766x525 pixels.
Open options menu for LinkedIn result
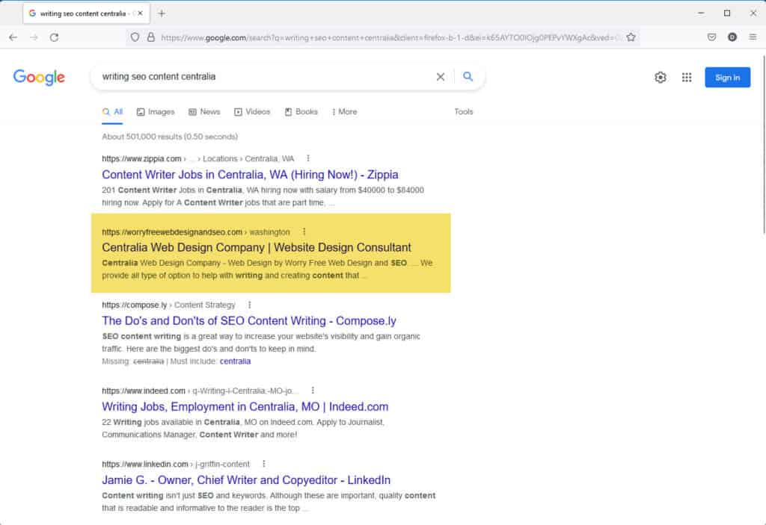coord(264,464)
